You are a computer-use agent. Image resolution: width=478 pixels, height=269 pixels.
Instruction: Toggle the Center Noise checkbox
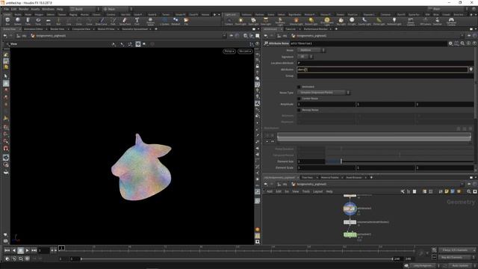(299, 99)
